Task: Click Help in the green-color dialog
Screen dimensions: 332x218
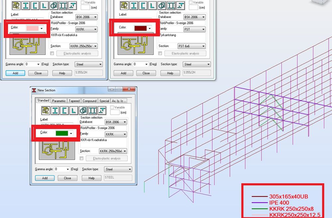Action: (91, 178)
